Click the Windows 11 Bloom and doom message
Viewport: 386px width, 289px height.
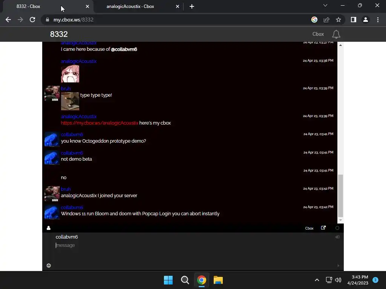coord(140,214)
